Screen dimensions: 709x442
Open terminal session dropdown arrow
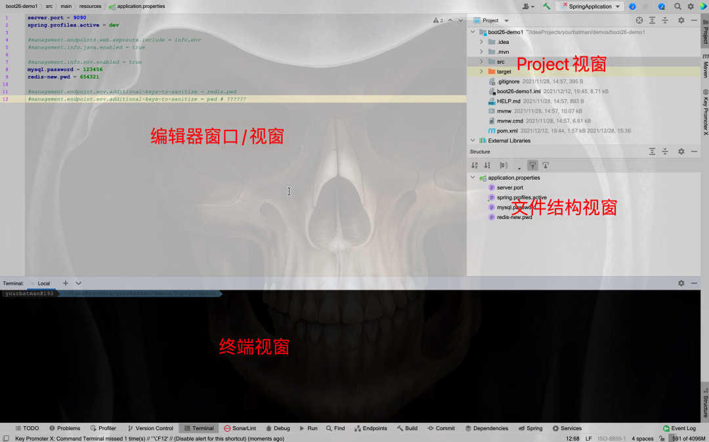pos(78,283)
